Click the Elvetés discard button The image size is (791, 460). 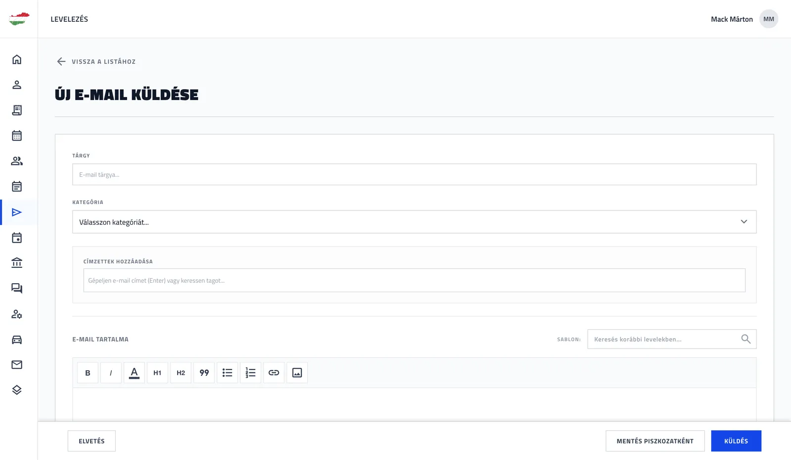pyautogui.click(x=92, y=441)
